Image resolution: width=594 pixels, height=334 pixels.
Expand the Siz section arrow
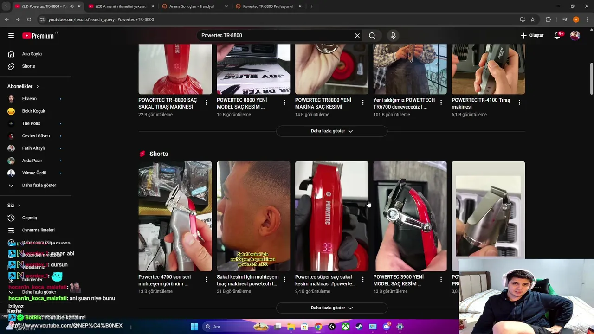click(x=19, y=206)
